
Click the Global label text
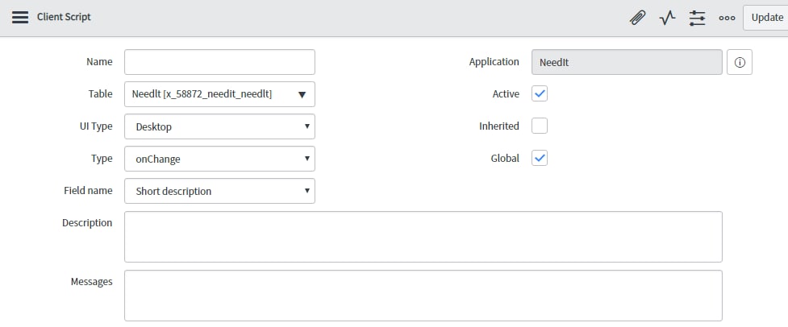click(x=505, y=158)
